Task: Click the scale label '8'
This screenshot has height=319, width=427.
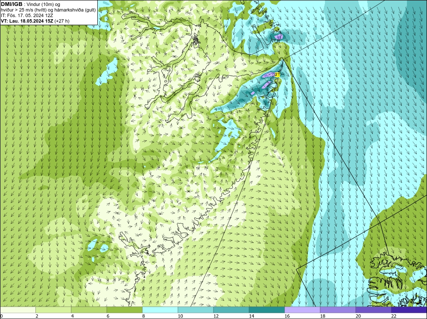Action: tap(143, 316)
